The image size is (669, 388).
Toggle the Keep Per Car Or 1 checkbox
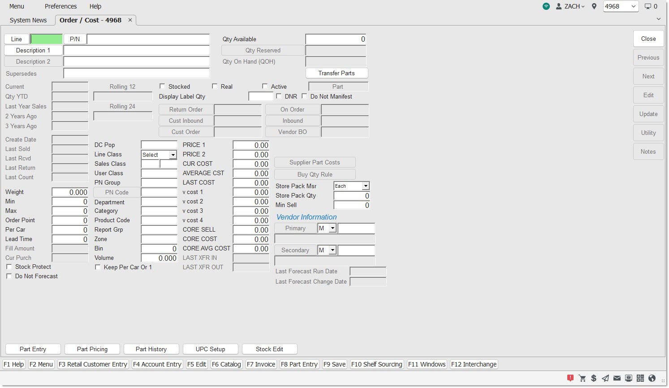click(x=98, y=267)
